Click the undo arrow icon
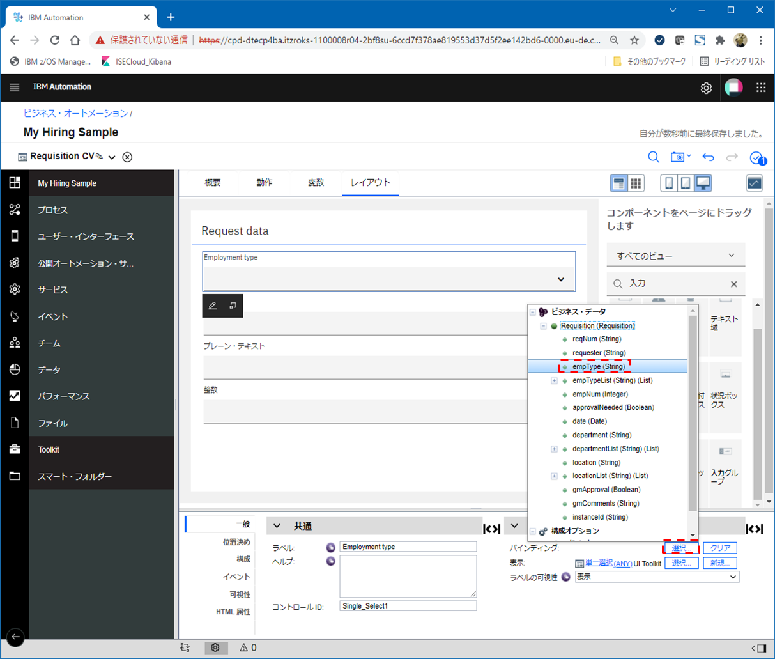The image size is (775, 659). [708, 157]
